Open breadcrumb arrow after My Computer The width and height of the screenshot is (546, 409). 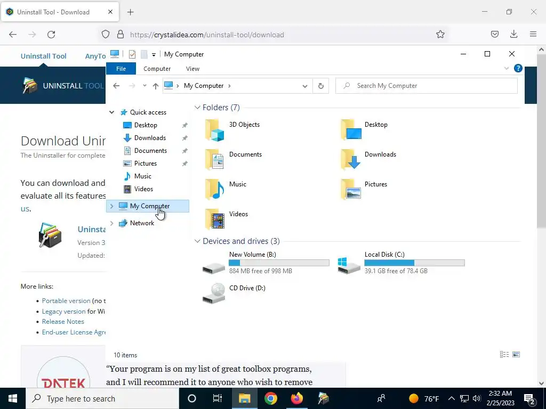[x=229, y=86]
